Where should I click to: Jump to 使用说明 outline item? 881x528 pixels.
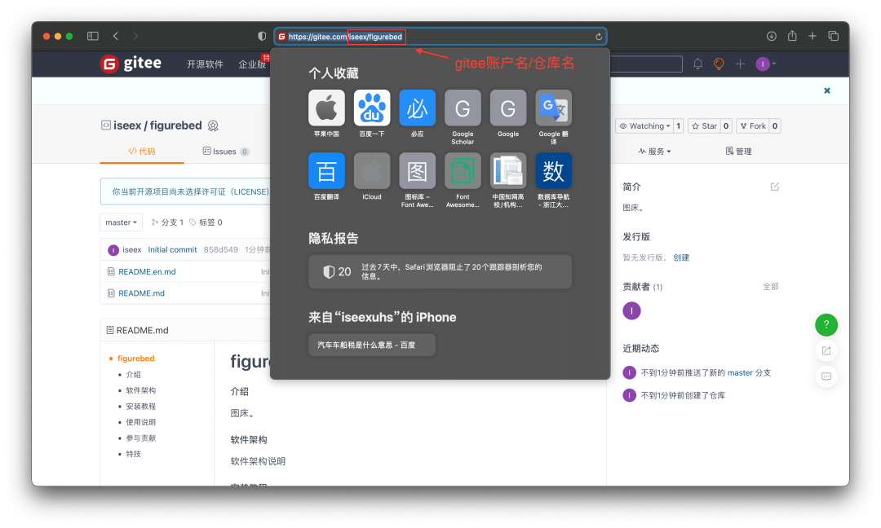coord(141,422)
